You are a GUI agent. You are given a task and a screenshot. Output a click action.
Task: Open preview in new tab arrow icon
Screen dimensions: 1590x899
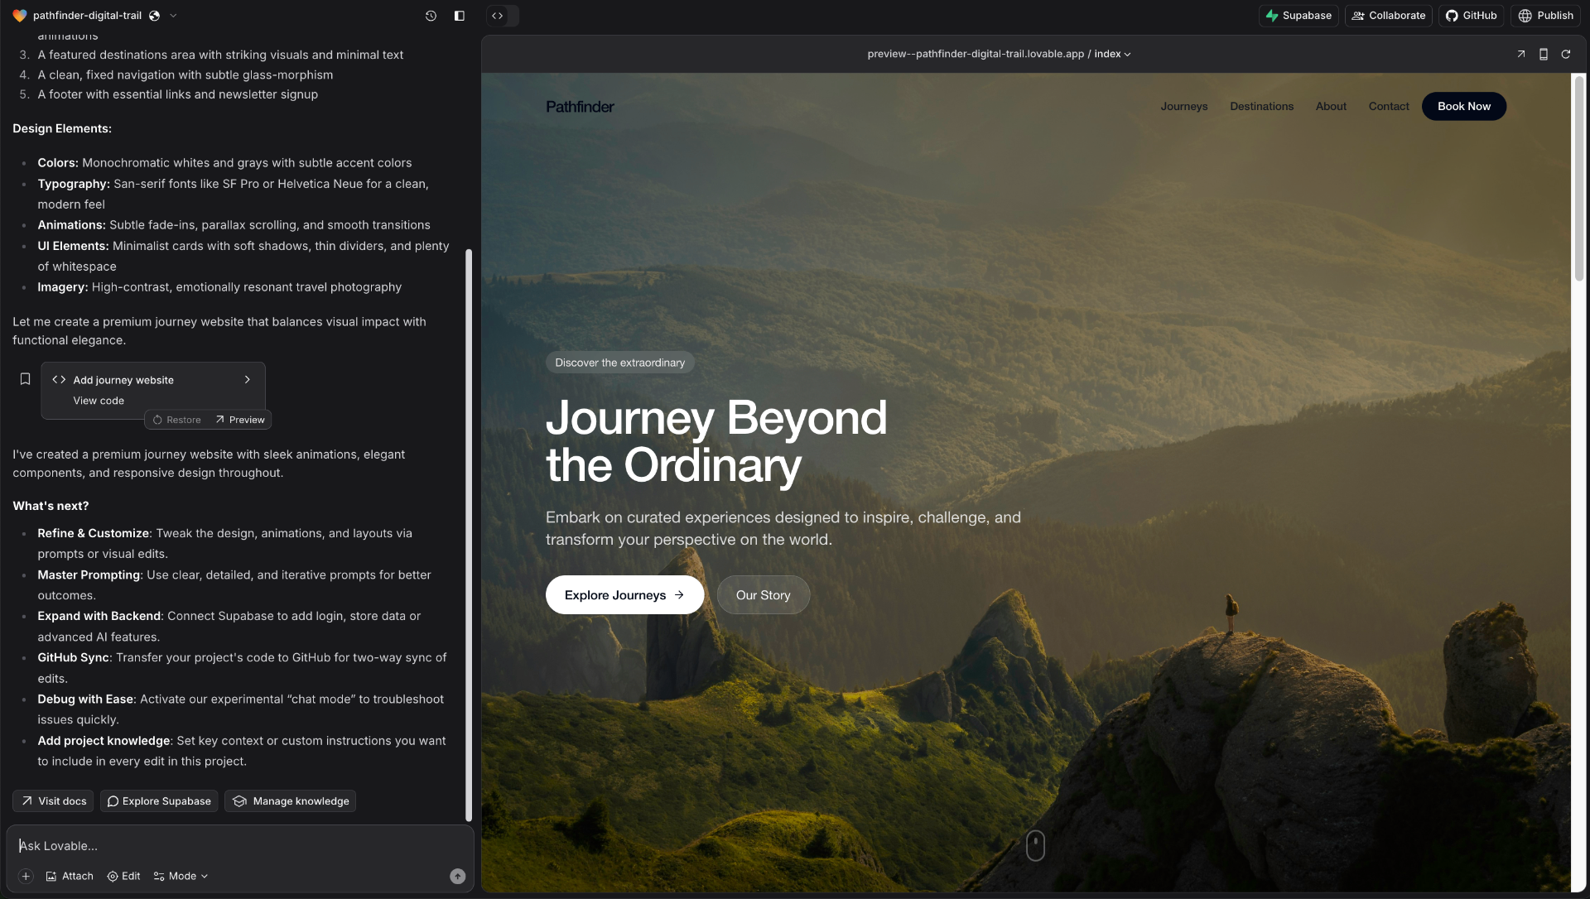1520,54
